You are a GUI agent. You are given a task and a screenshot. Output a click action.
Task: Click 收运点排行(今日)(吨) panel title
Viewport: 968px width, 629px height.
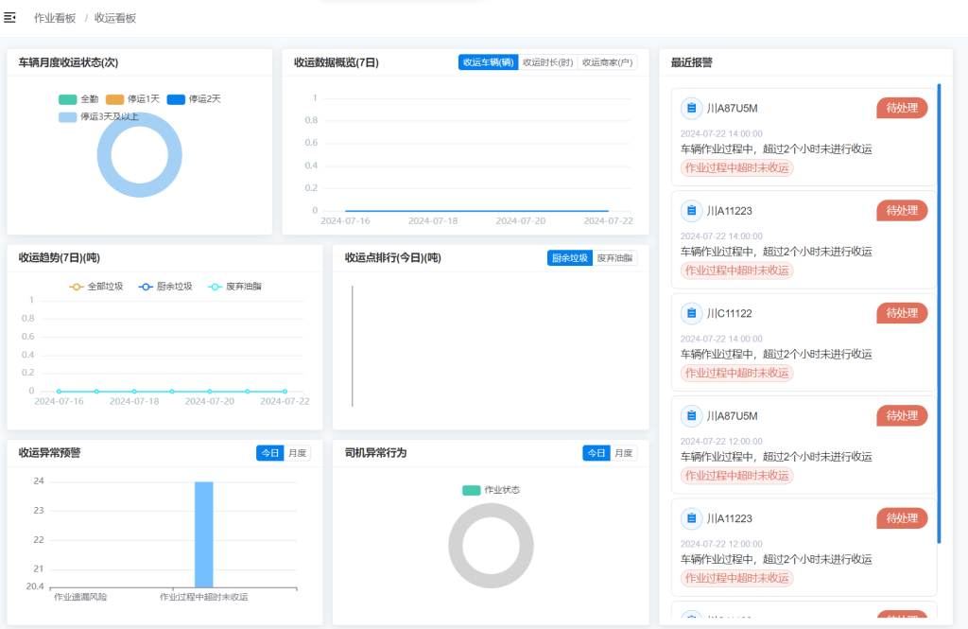(392, 257)
